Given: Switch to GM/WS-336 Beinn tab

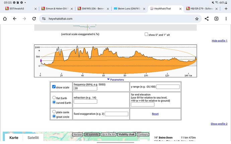Looking at the screenshot, I should pos(91,9).
